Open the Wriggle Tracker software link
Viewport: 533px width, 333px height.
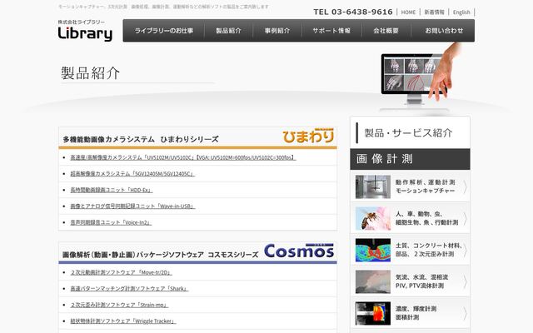point(123,321)
